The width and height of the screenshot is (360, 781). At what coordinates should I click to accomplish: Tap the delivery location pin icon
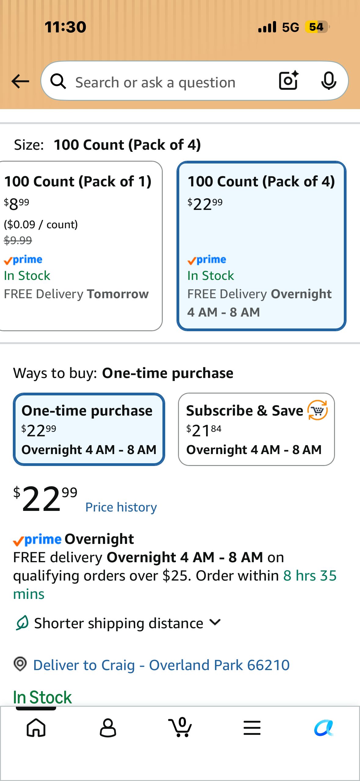click(20, 664)
